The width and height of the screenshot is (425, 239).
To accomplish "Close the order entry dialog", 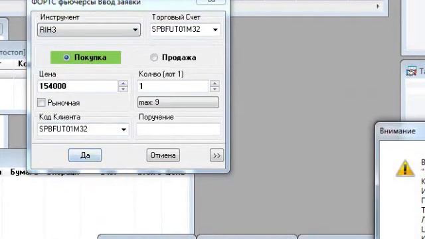I will click(x=211, y=1).
